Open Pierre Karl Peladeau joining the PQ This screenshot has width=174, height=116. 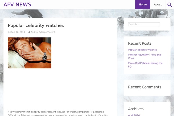point(145,65)
